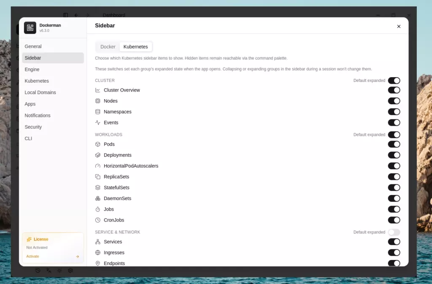Disable the Jobs sidebar item

click(x=394, y=209)
